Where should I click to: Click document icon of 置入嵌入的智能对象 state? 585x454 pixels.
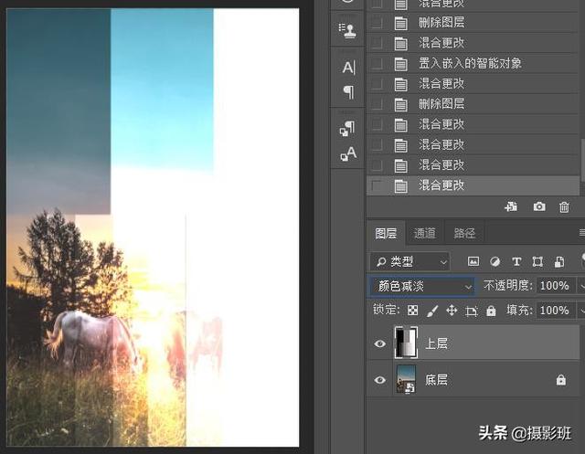pos(400,64)
